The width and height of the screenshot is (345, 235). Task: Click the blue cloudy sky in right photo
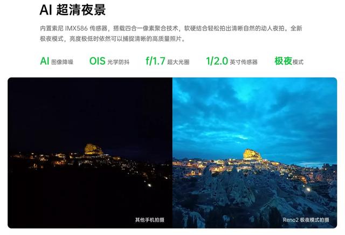coord(254,114)
